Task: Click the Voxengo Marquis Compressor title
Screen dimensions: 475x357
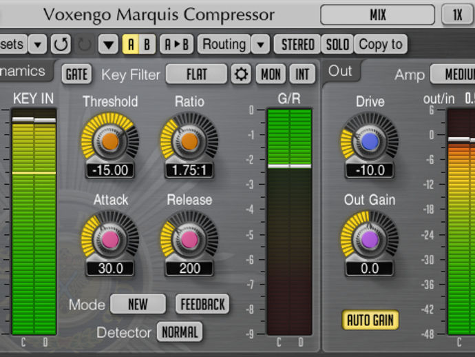Action: (159, 14)
